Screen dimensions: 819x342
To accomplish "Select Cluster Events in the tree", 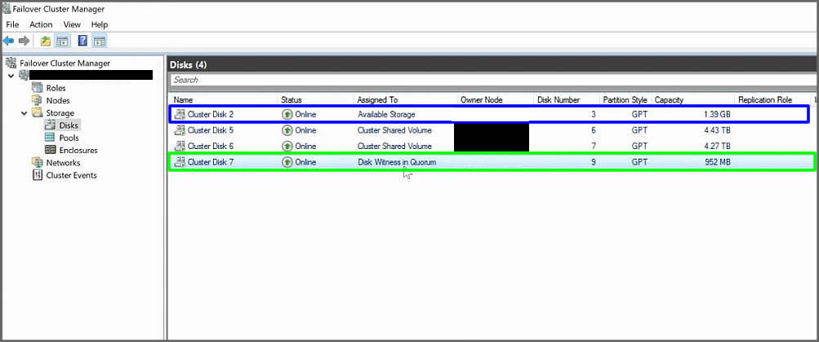I will tap(72, 175).
